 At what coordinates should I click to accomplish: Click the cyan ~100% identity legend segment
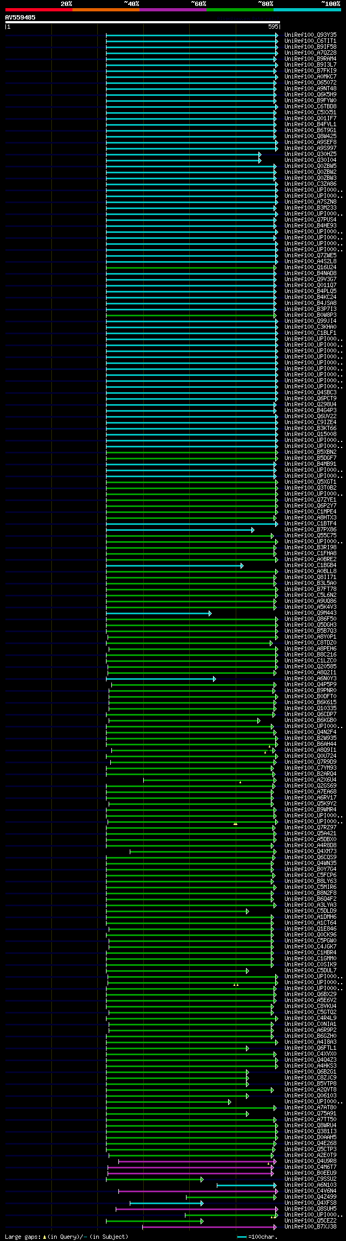click(307, 10)
